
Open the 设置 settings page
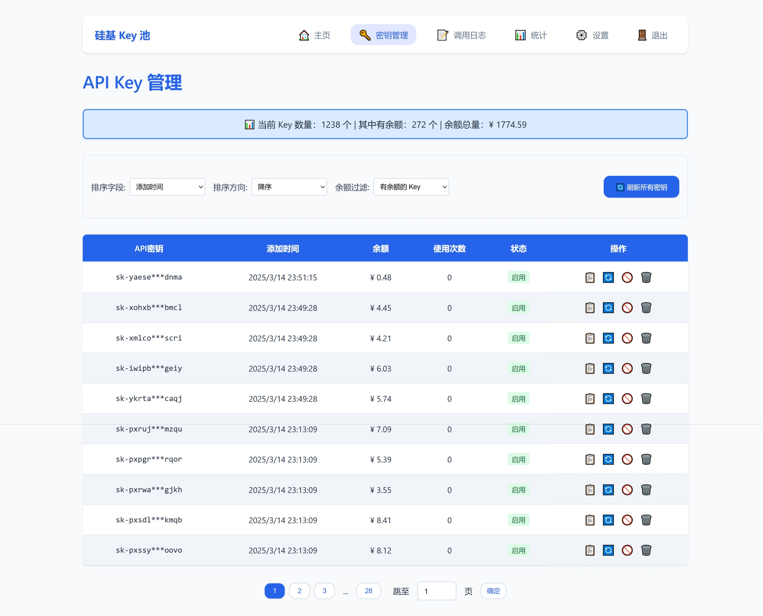coord(593,35)
